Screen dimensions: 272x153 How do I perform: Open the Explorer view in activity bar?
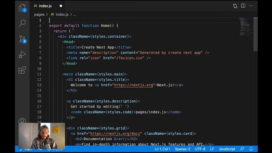coord(22,8)
